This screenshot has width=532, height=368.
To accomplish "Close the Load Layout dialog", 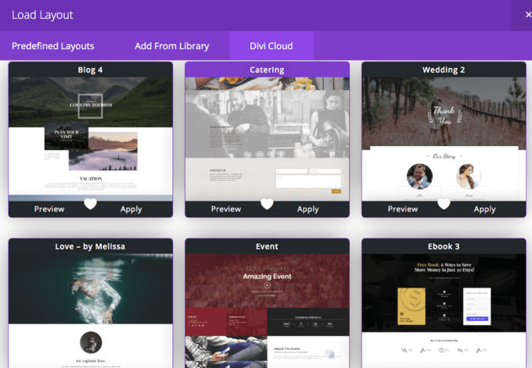I will pyautogui.click(x=527, y=15).
